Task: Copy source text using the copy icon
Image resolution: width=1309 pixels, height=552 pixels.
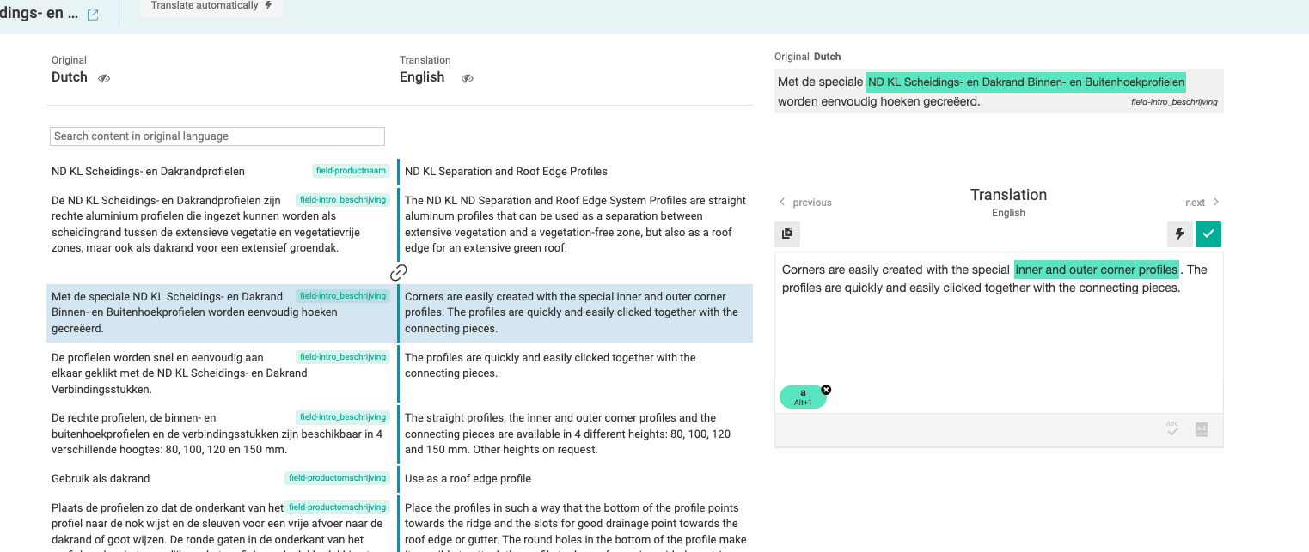Action: click(787, 234)
